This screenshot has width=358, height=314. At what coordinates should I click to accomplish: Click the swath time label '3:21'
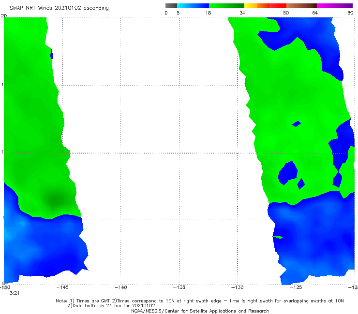click(x=15, y=293)
